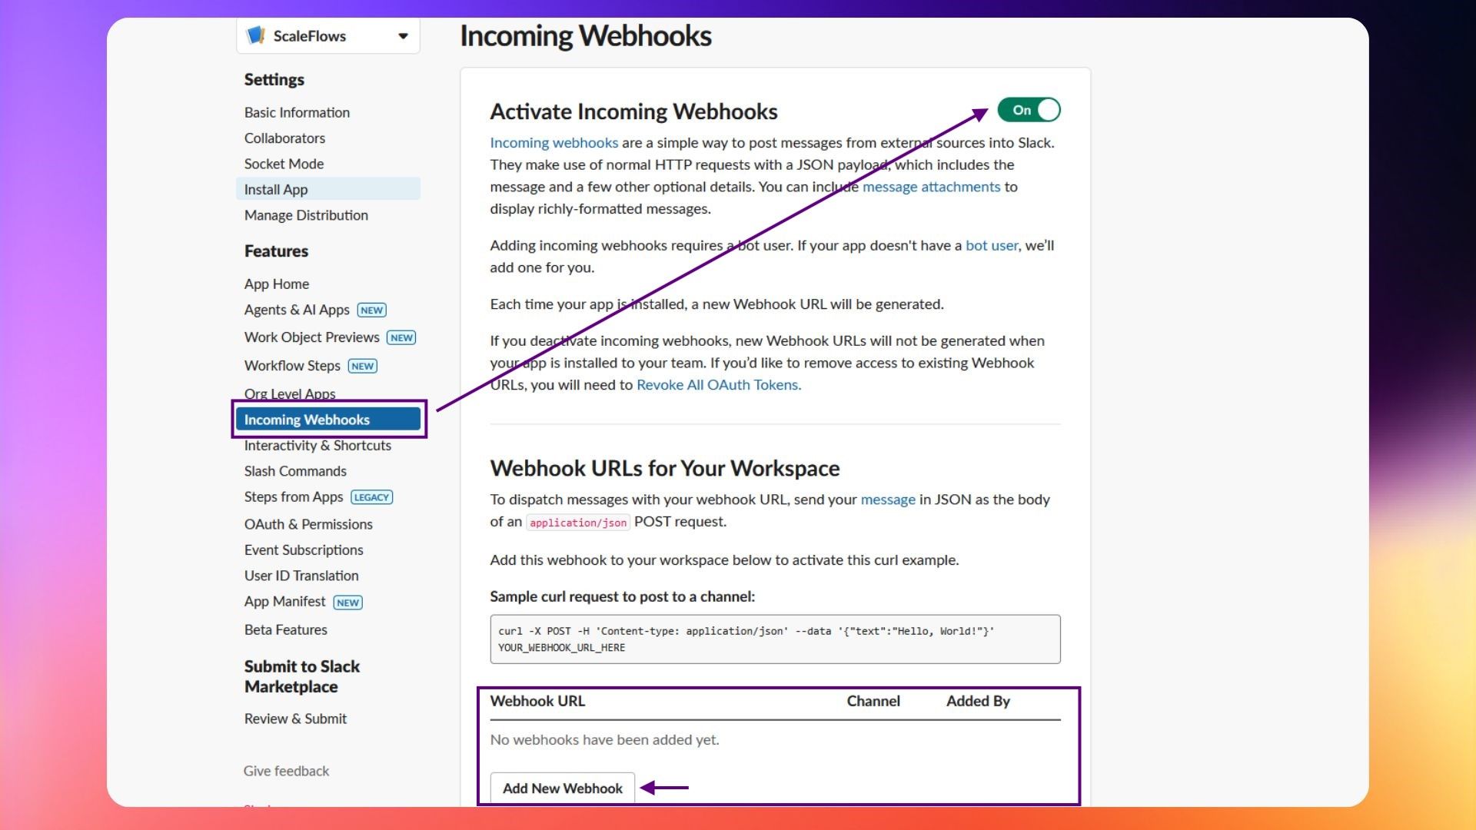This screenshot has height=830, width=1476.
Task: Open Work Object Previews page
Action: pyautogui.click(x=311, y=337)
